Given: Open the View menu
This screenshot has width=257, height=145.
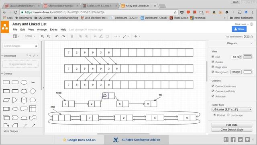Looking at the screenshot, I should point(31,29).
